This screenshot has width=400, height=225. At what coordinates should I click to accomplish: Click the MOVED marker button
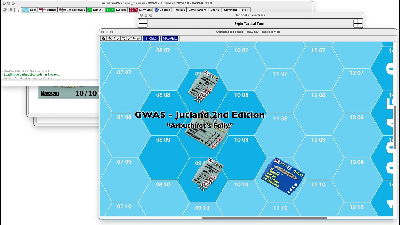tap(170, 38)
